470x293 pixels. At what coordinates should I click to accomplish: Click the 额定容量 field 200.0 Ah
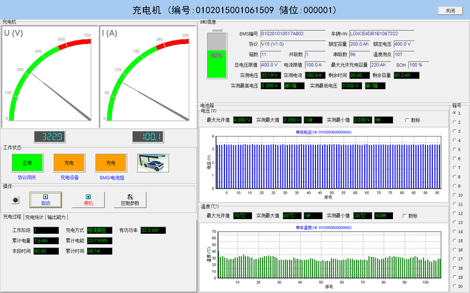coord(360,45)
